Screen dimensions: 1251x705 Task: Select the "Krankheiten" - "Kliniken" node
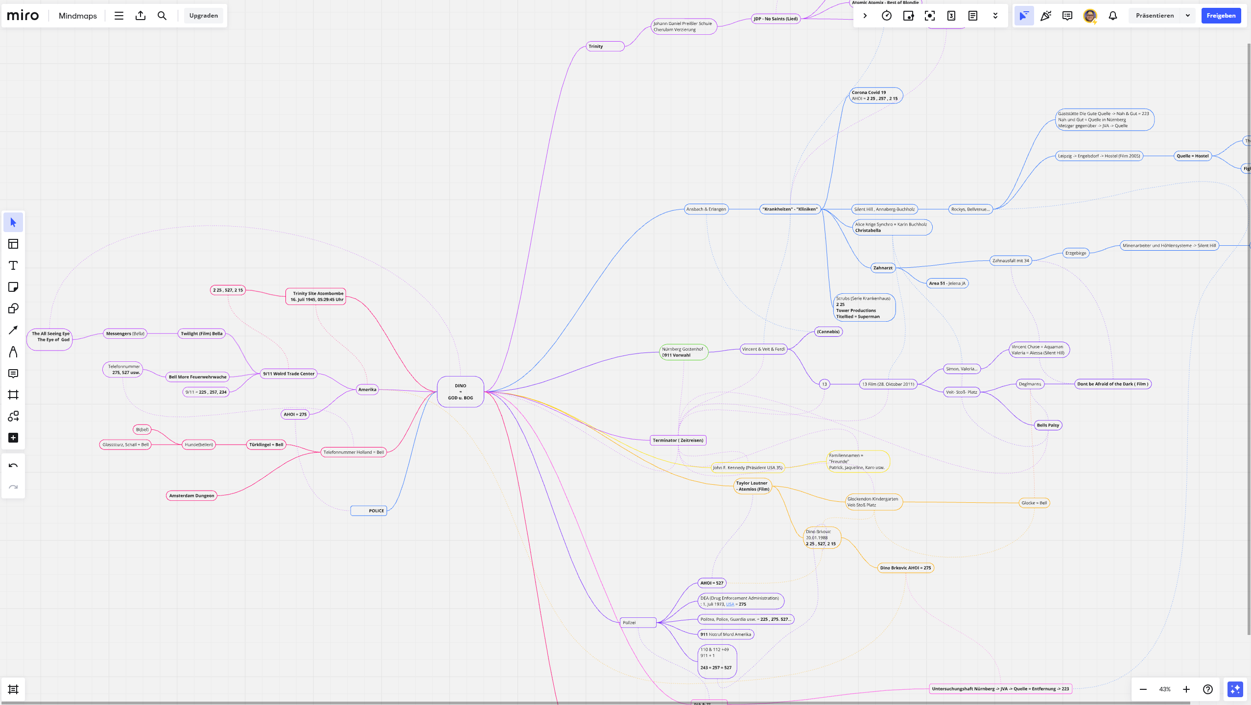coord(790,209)
